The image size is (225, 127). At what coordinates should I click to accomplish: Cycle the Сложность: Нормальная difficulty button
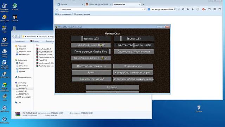coord(134,52)
